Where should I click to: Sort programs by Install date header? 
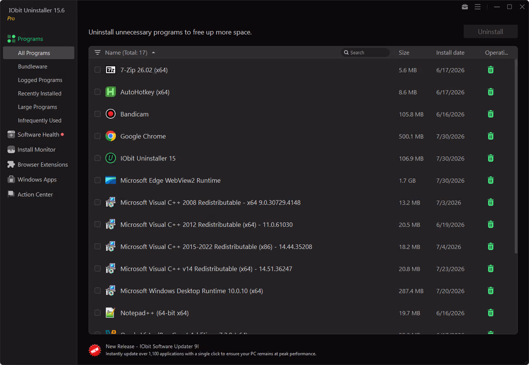(x=450, y=53)
